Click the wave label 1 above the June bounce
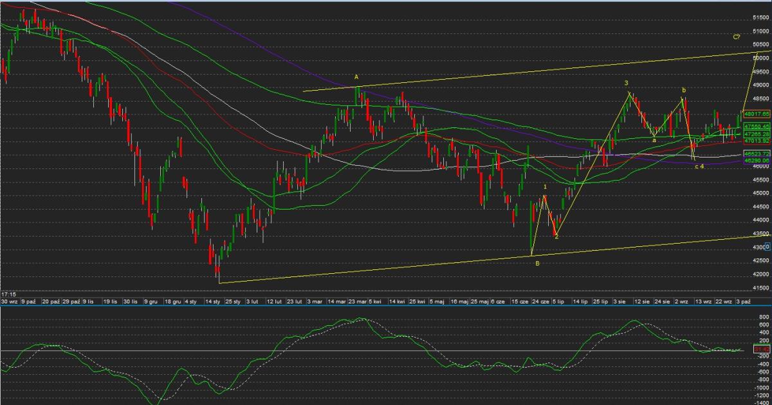The width and height of the screenshot is (772, 405). [545, 187]
